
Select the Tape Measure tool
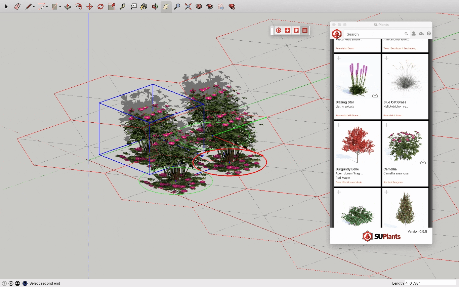(122, 6)
